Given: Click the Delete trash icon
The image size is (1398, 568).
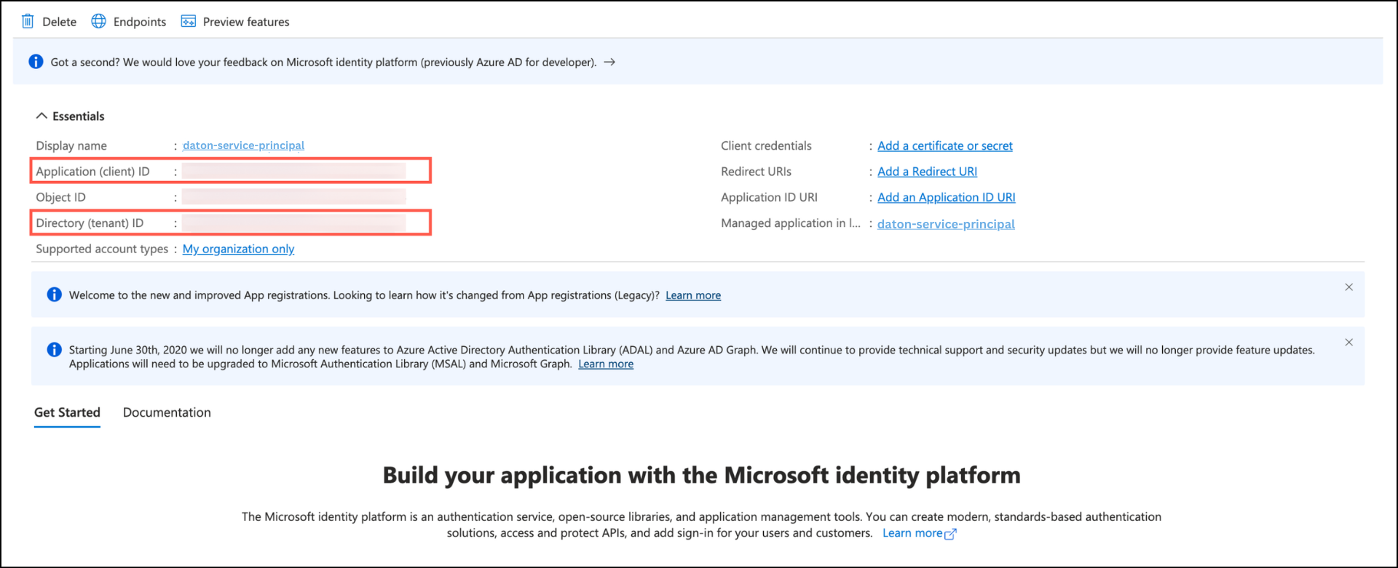Looking at the screenshot, I should 28,22.
